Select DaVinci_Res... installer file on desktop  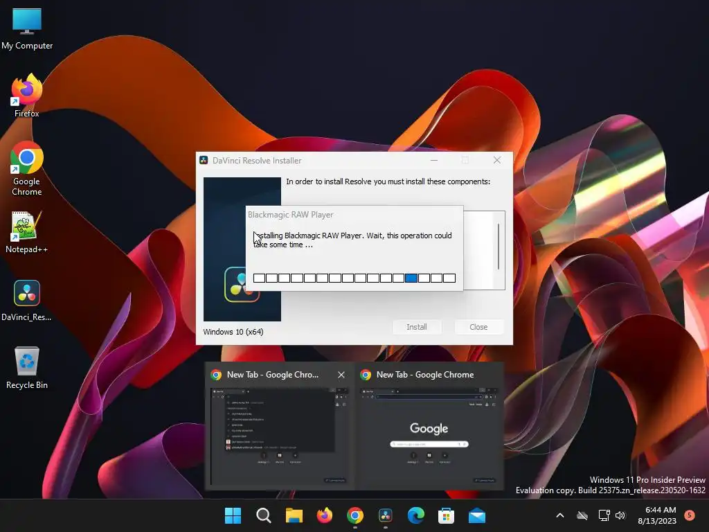(27, 301)
